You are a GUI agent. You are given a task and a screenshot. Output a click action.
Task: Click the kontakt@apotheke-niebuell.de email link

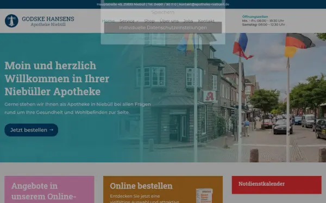tap(204, 4)
